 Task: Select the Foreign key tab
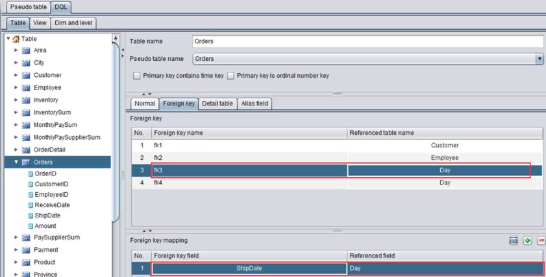click(x=179, y=104)
